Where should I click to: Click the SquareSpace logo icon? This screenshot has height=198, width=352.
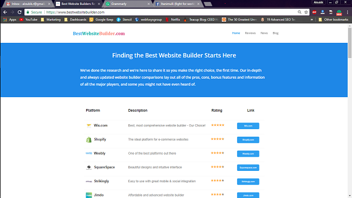89,168
